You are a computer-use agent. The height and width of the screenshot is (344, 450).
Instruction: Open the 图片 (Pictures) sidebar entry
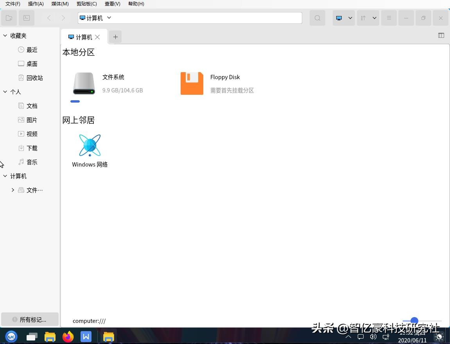tap(32, 120)
